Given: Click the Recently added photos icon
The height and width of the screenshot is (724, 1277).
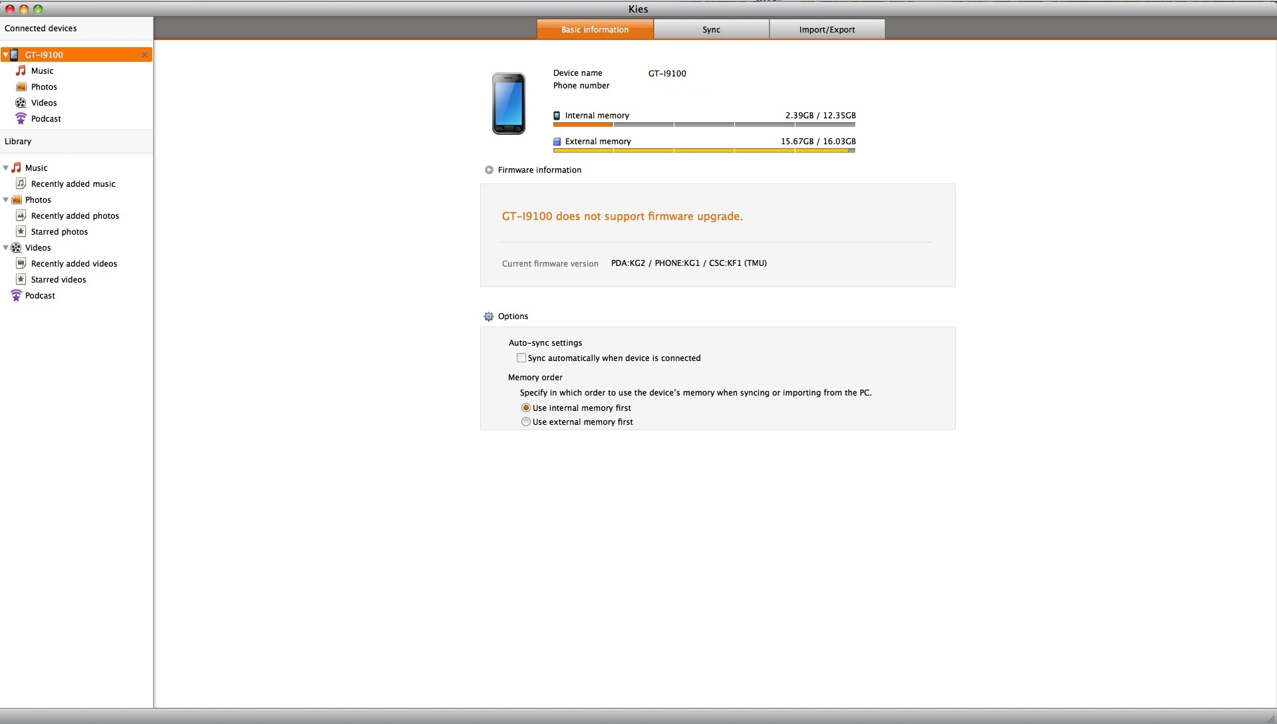Looking at the screenshot, I should click(x=21, y=215).
